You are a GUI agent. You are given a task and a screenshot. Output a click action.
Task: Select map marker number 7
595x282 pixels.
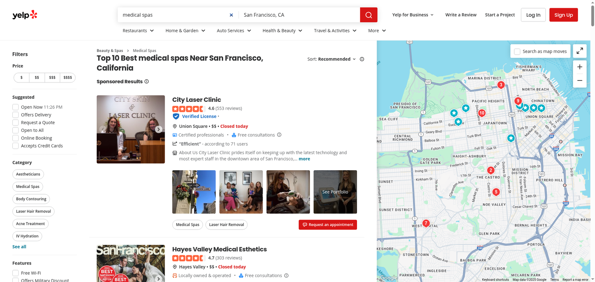tap(426, 223)
